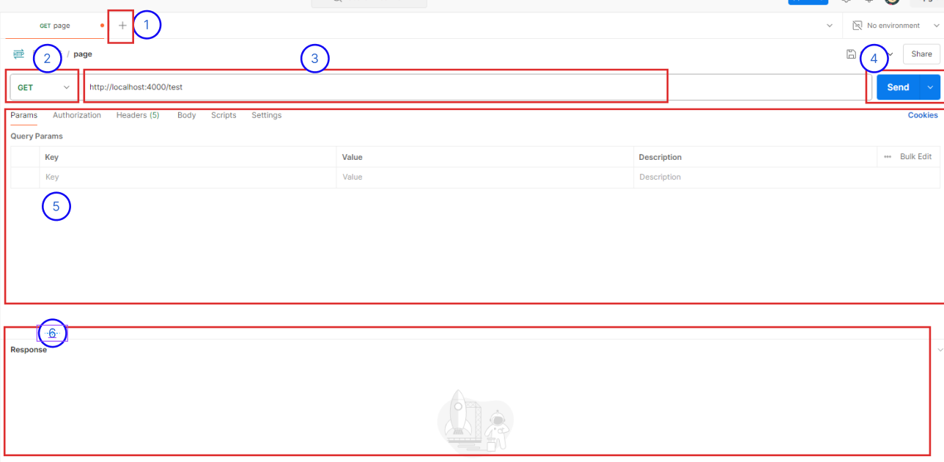The height and width of the screenshot is (462, 944).
Task: Collapse the Response pane chevron
Action: click(940, 350)
